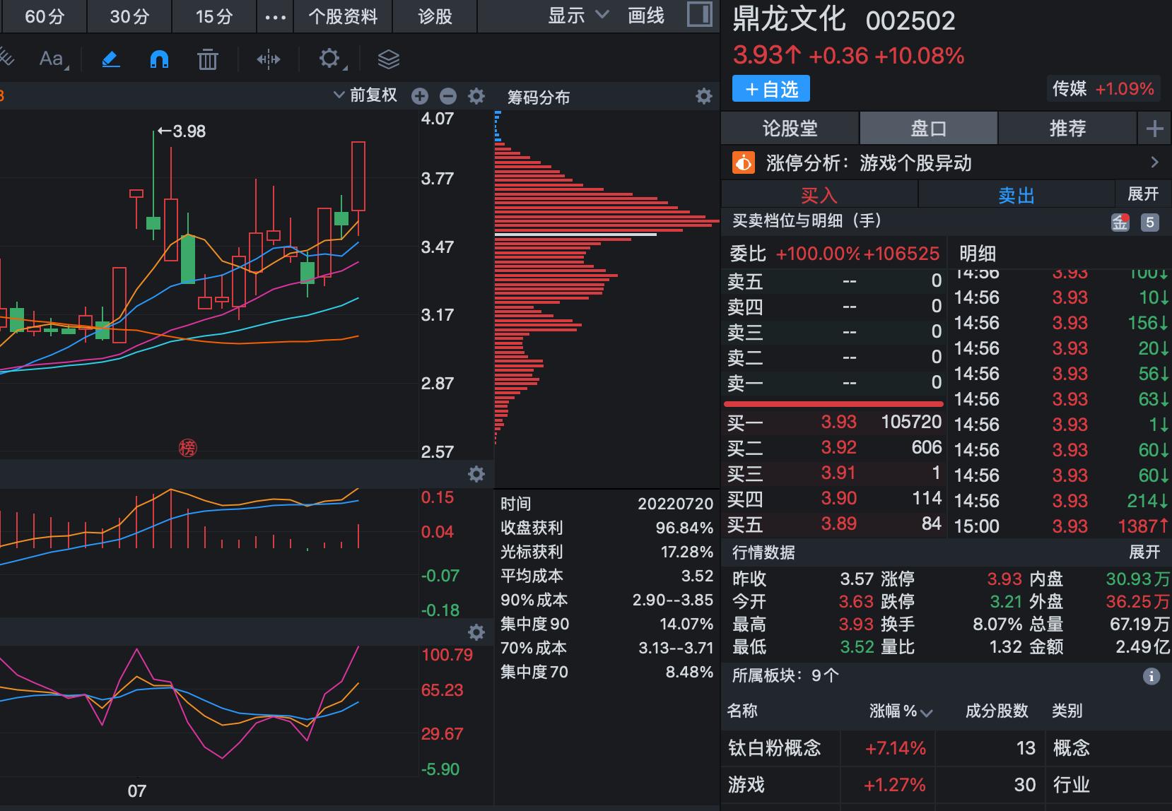Image resolution: width=1172 pixels, height=811 pixels.
Task: Click the trash delete drawings icon
Action: (207, 59)
